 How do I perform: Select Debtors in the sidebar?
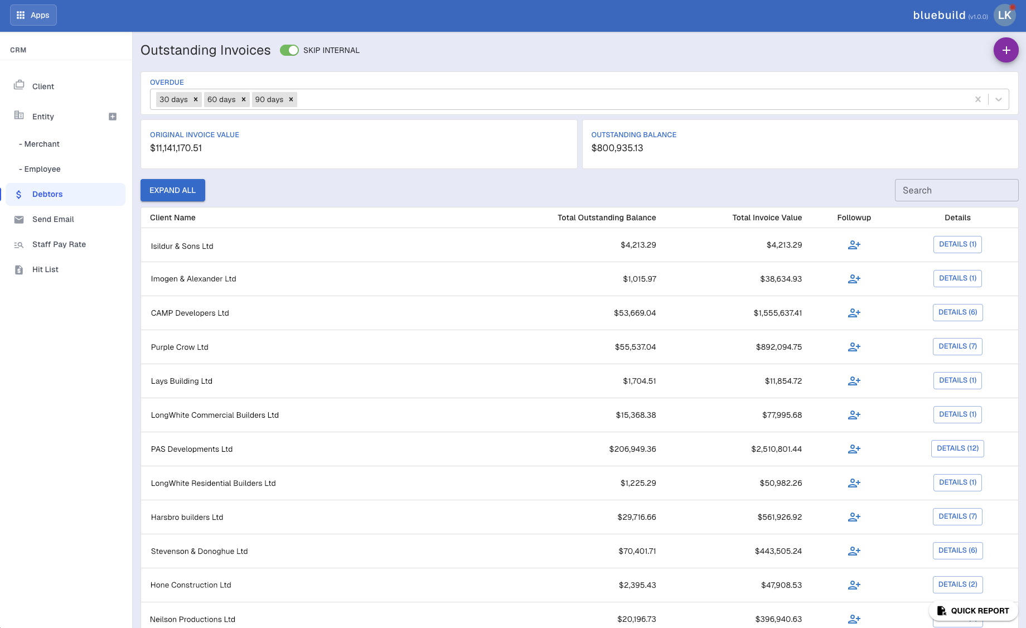pos(66,194)
